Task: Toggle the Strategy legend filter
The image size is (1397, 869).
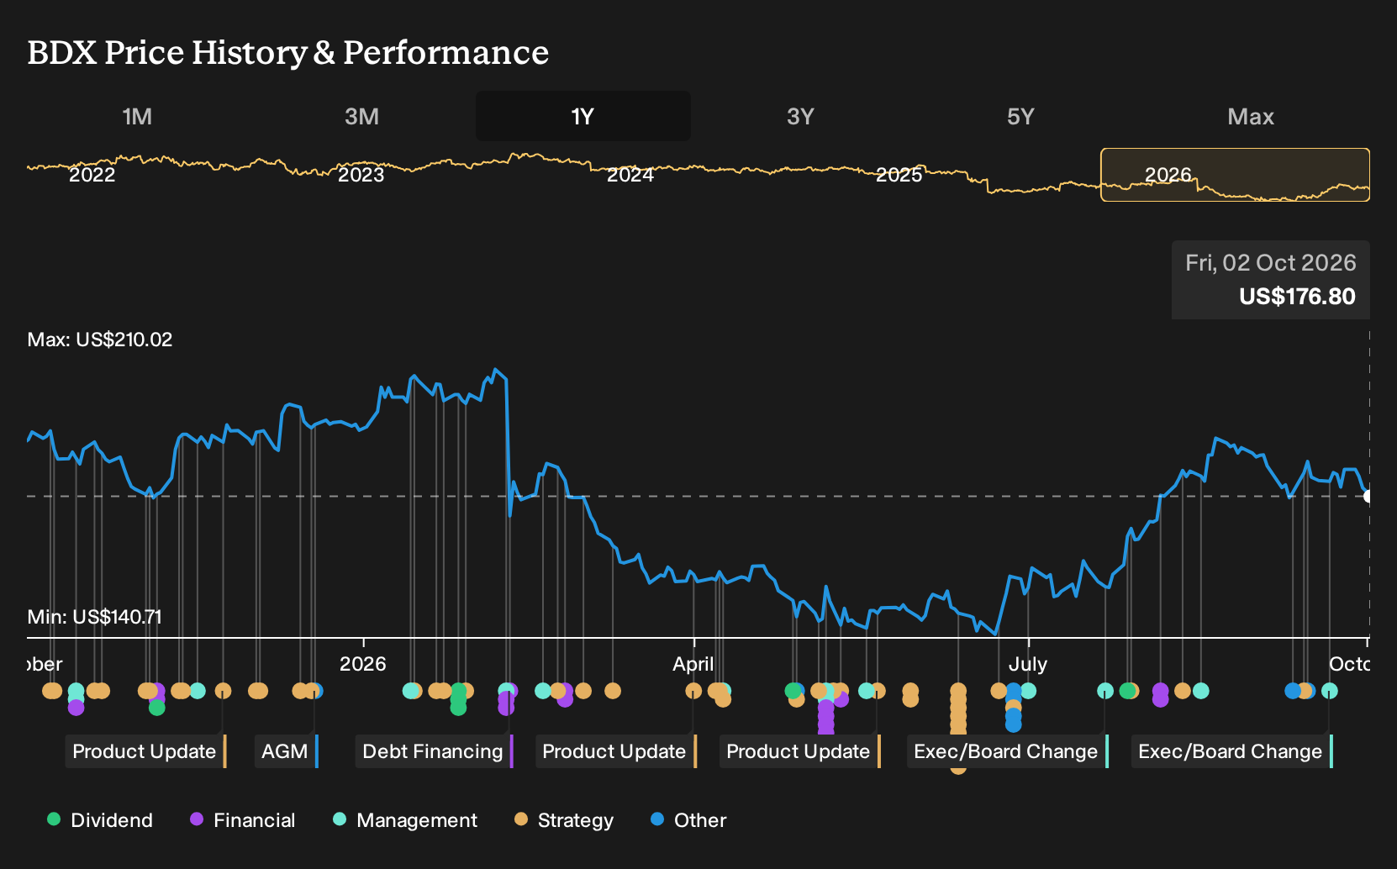Action: [564, 819]
